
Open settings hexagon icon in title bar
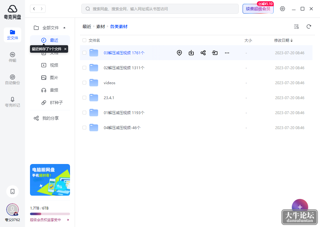tap(282, 9)
